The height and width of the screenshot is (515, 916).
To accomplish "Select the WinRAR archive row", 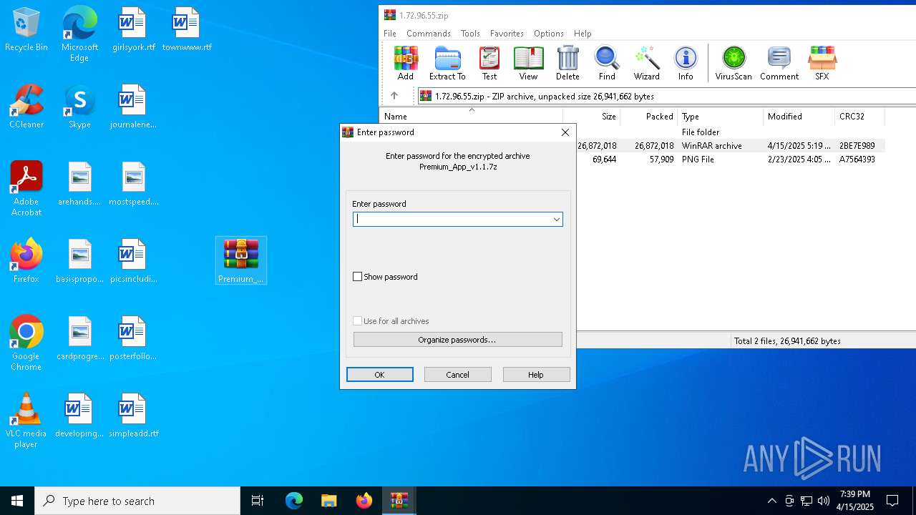I will tap(730, 146).
